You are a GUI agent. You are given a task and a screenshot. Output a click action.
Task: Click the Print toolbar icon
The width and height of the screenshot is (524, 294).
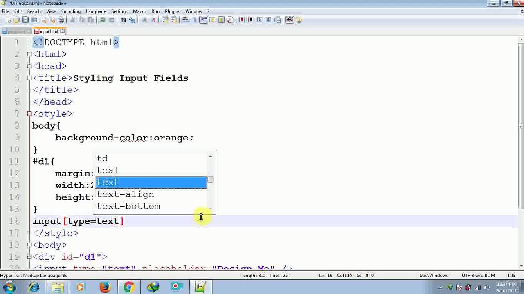(x=61, y=20)
